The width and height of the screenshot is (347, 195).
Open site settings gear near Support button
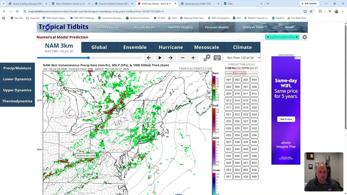305,37
